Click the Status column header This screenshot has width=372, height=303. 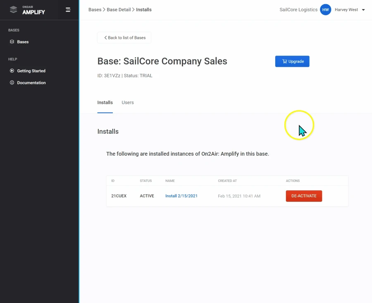(146, 181)
